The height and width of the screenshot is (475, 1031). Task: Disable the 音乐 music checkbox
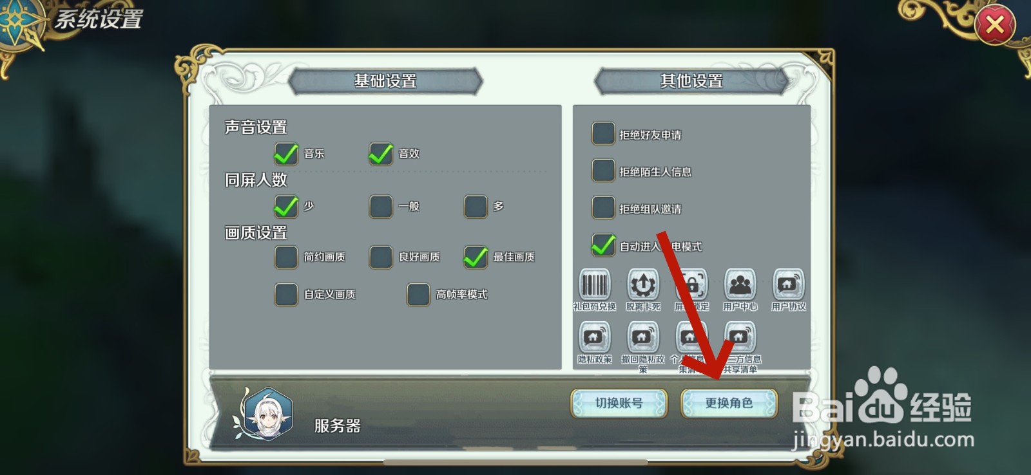tap(286, 154)
